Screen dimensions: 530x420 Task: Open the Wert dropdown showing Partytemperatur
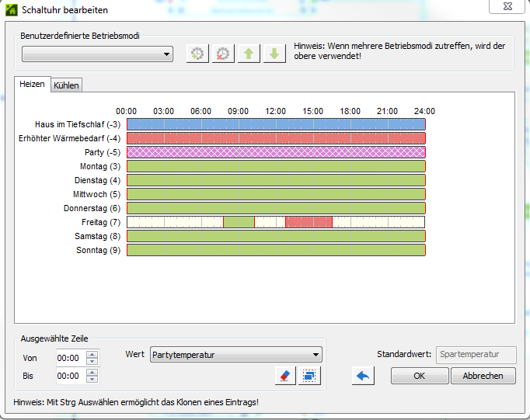[235, 355]
